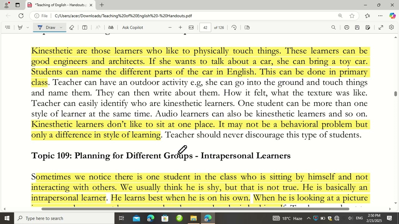399x224 pixels.
Task: Zoom out the PDF page
Action: tap(170, 27)
